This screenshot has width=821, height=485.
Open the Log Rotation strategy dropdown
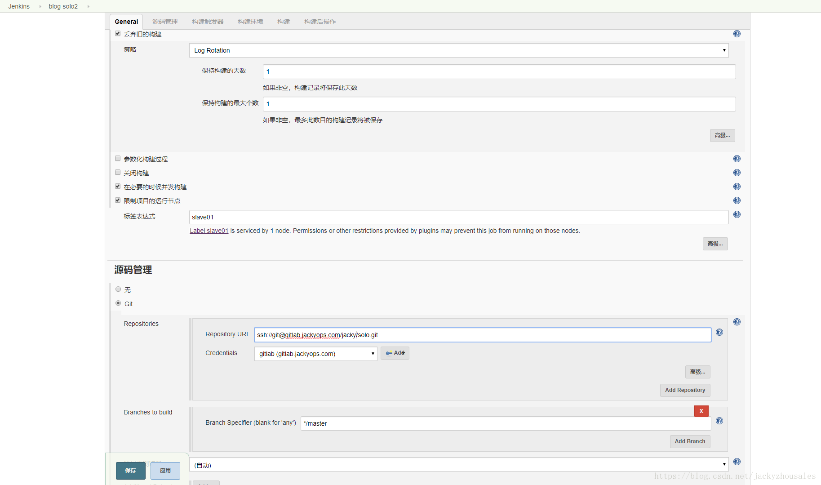459,50
